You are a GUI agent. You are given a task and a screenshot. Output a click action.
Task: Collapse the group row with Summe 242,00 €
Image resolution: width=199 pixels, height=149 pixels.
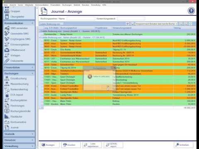40,31
